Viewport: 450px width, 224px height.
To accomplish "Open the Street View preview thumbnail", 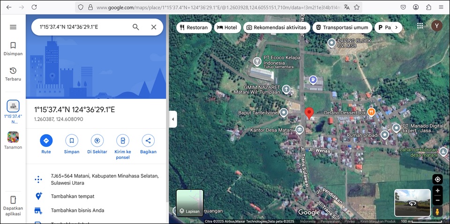I will (x=412, y=203).
